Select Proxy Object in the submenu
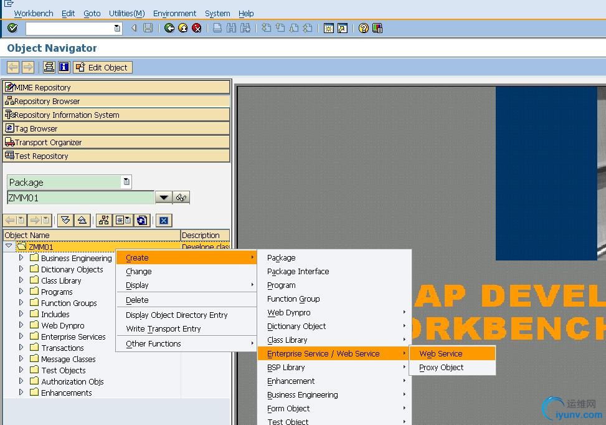606x425 pixels. point(452,368)
